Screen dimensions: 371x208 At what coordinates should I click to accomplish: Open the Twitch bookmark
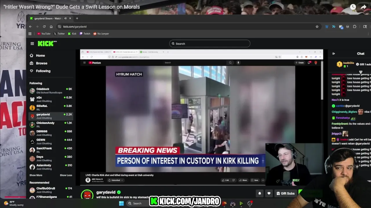85,34
